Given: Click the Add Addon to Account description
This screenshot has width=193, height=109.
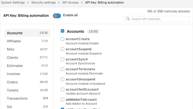Looking at the screenshot, I should 81,104.
